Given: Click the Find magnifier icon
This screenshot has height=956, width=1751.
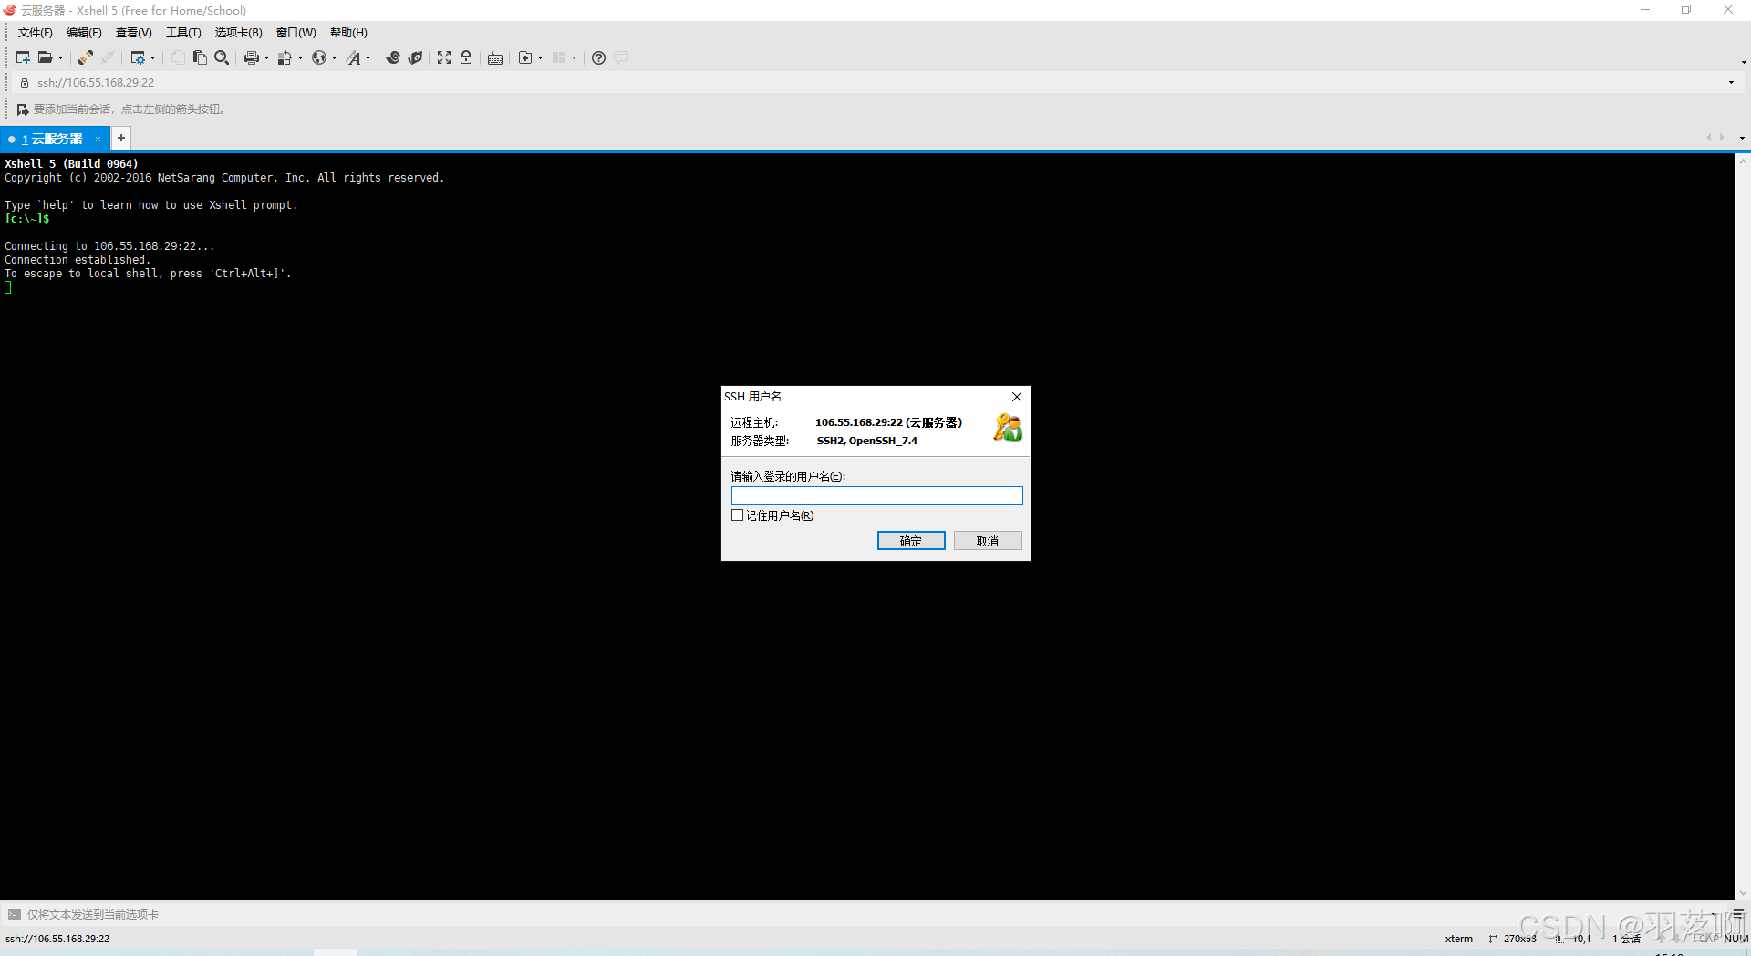Looking at the screenshot, I should [222, 57].
